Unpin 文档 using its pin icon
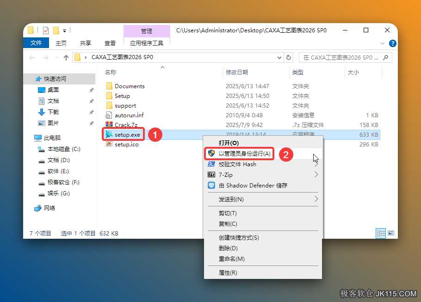 (92, 101)
